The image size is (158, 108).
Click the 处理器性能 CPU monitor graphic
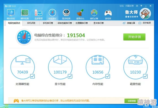point(23,60)
